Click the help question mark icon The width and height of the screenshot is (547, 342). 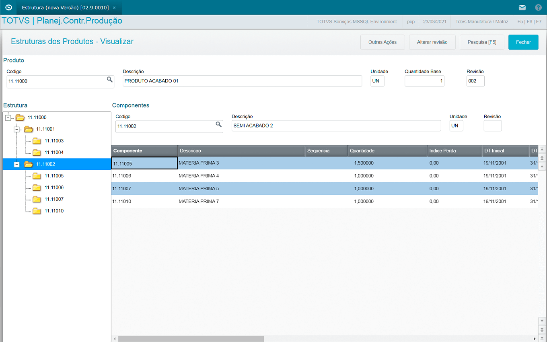[538, 8]
